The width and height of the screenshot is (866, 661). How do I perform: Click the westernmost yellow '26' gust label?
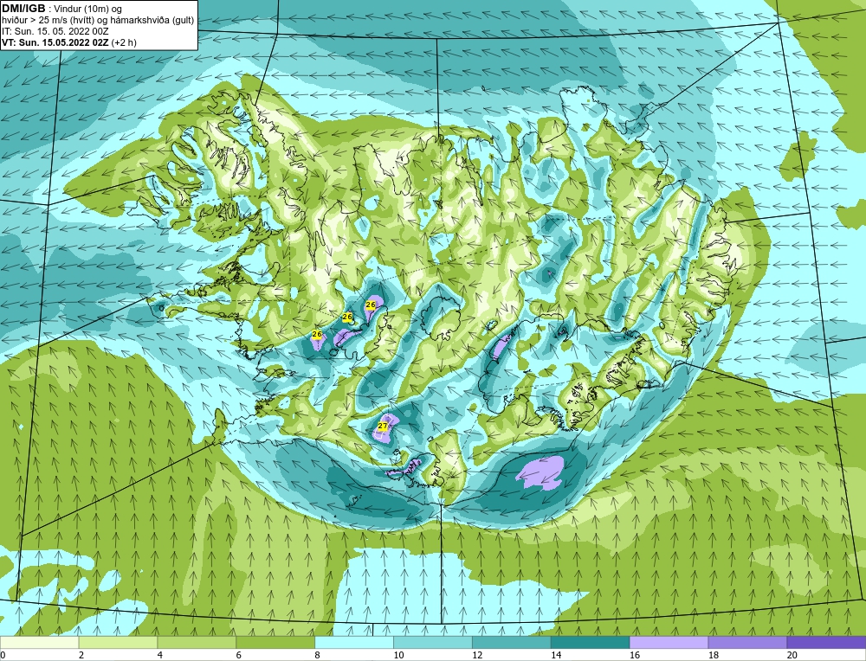click(x=317, y=334)
